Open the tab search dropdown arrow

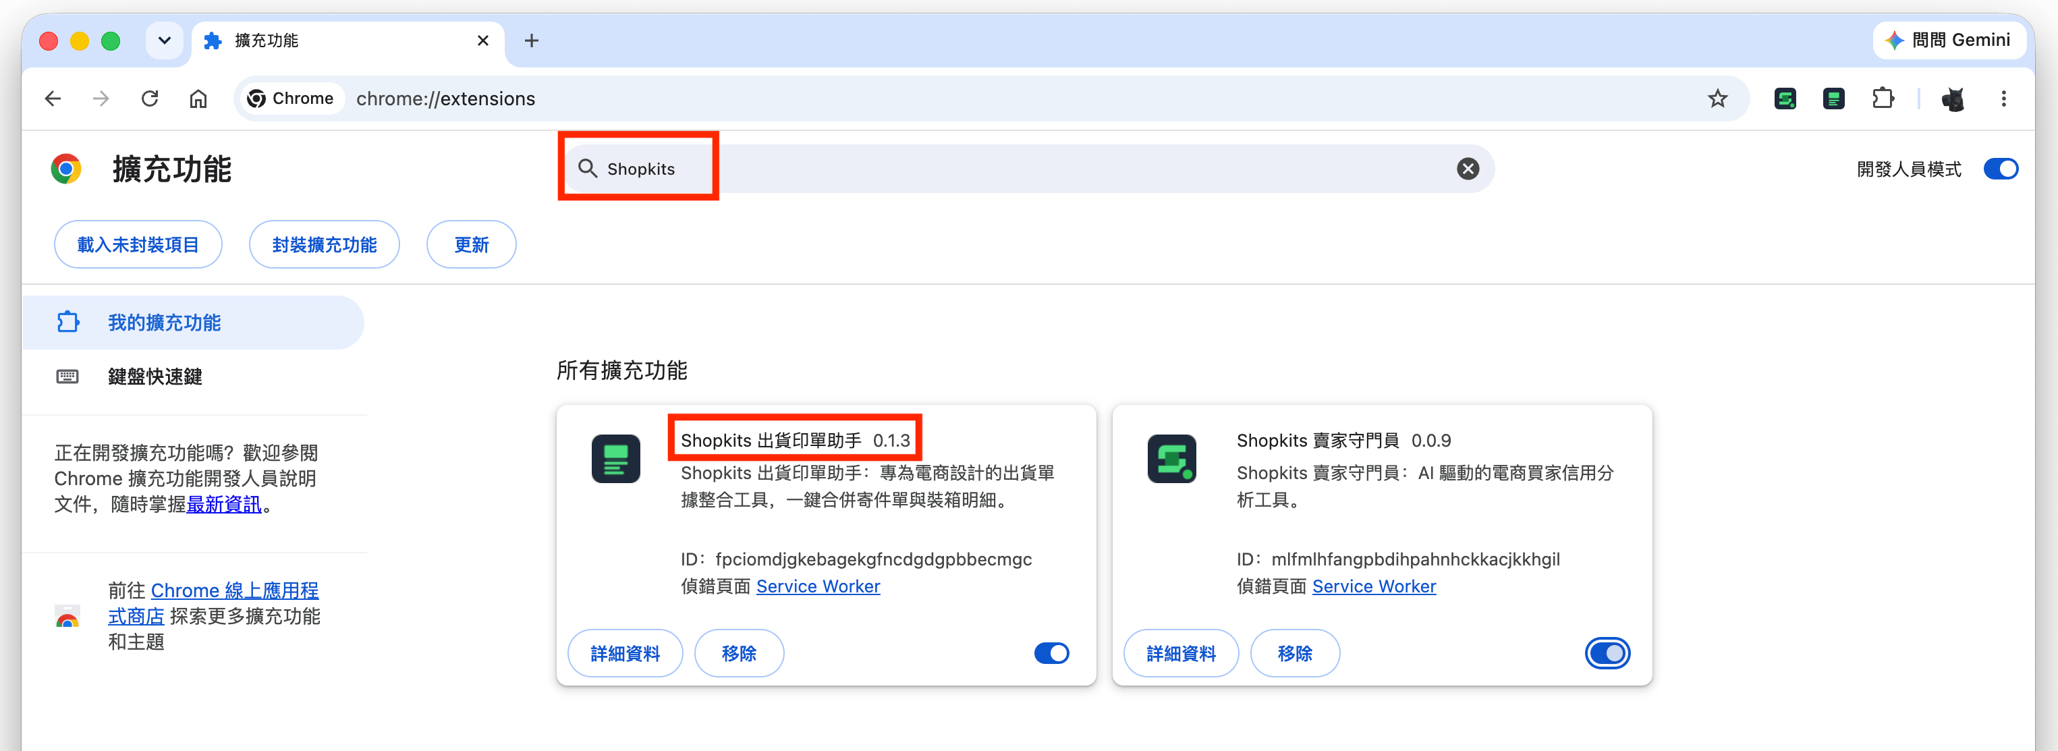coord(164,40)
